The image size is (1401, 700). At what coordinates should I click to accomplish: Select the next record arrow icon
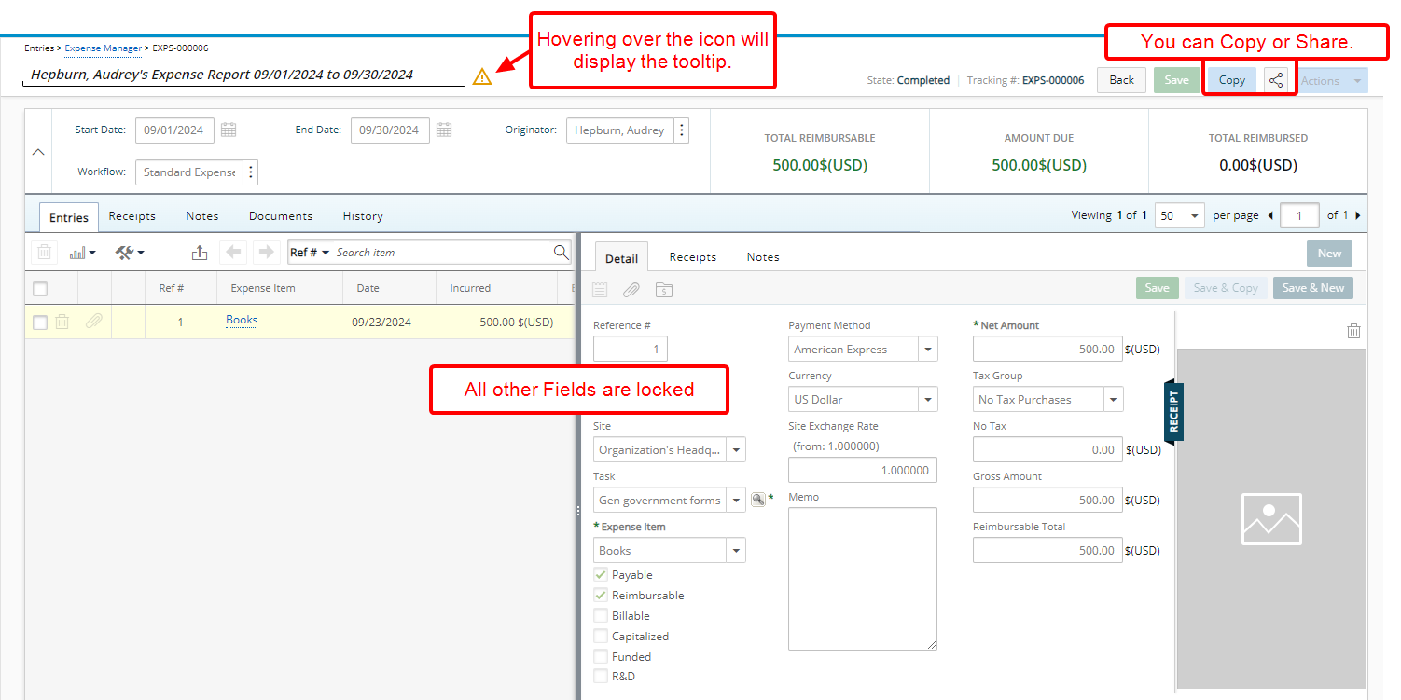pyautogui.click(x=267, y=252)
